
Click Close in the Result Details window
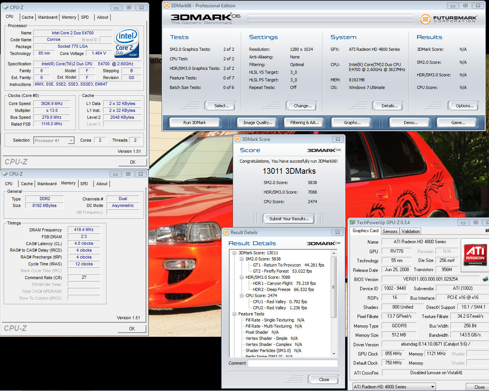coord(324,380)
